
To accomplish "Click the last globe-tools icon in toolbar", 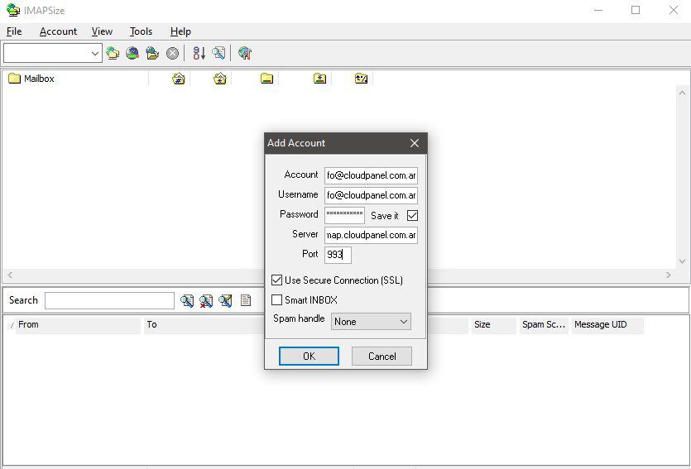I will tap(245, 54).
